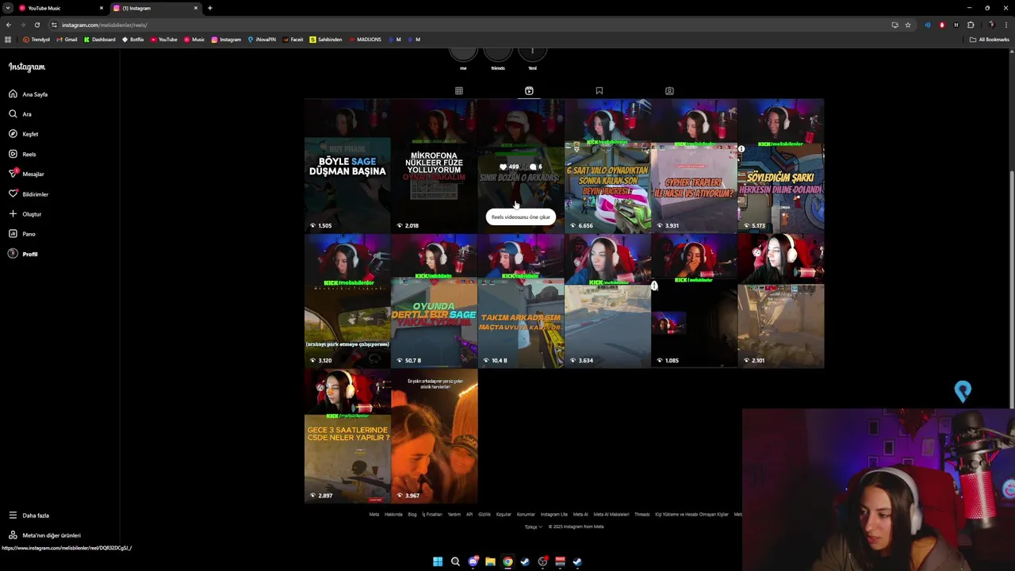The height and width of the screenshot is (571, 1015).
Task: Click the Hakkında footer link
Action: coord(393,515)
